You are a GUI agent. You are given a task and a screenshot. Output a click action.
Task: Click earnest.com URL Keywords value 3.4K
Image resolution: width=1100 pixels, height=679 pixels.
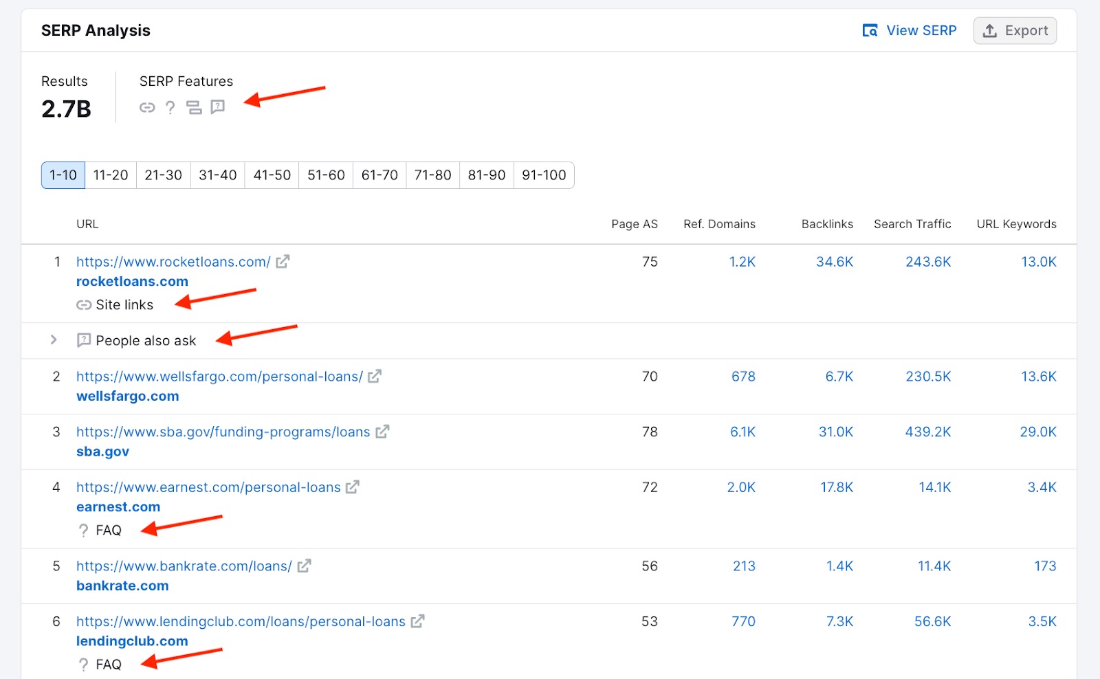1042,487
